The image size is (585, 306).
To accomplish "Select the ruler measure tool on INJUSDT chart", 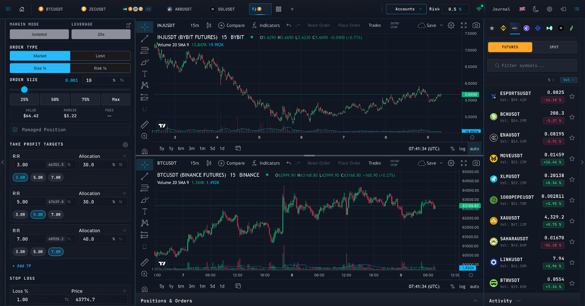I will click(145, 125).
